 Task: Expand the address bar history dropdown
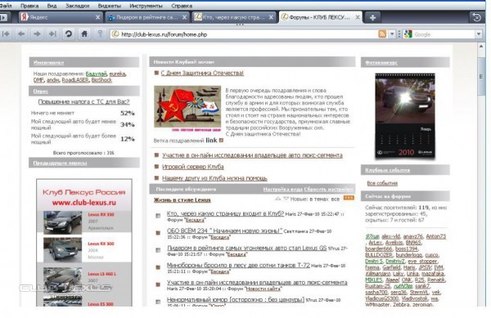(392, 34)
